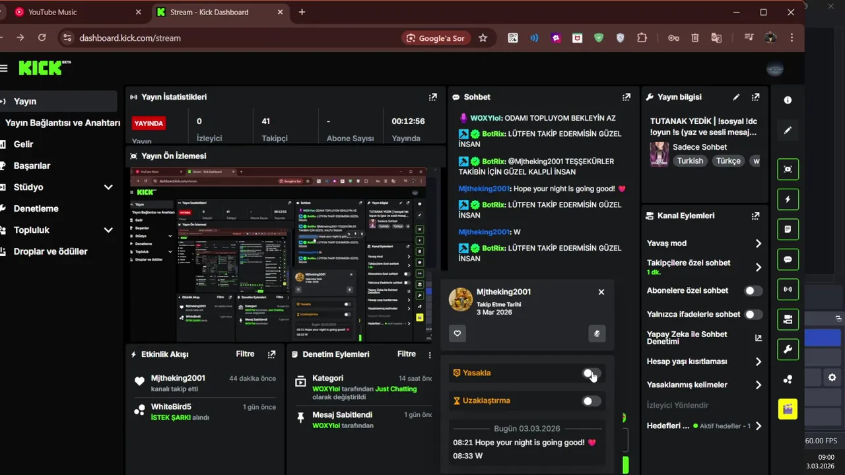Viewport: 845px width, 475px height.
Task: Bookmark this page with star icon
Action: point(483,38)
